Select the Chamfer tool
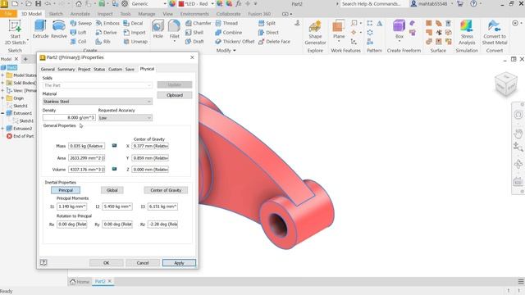 point(199,23)
